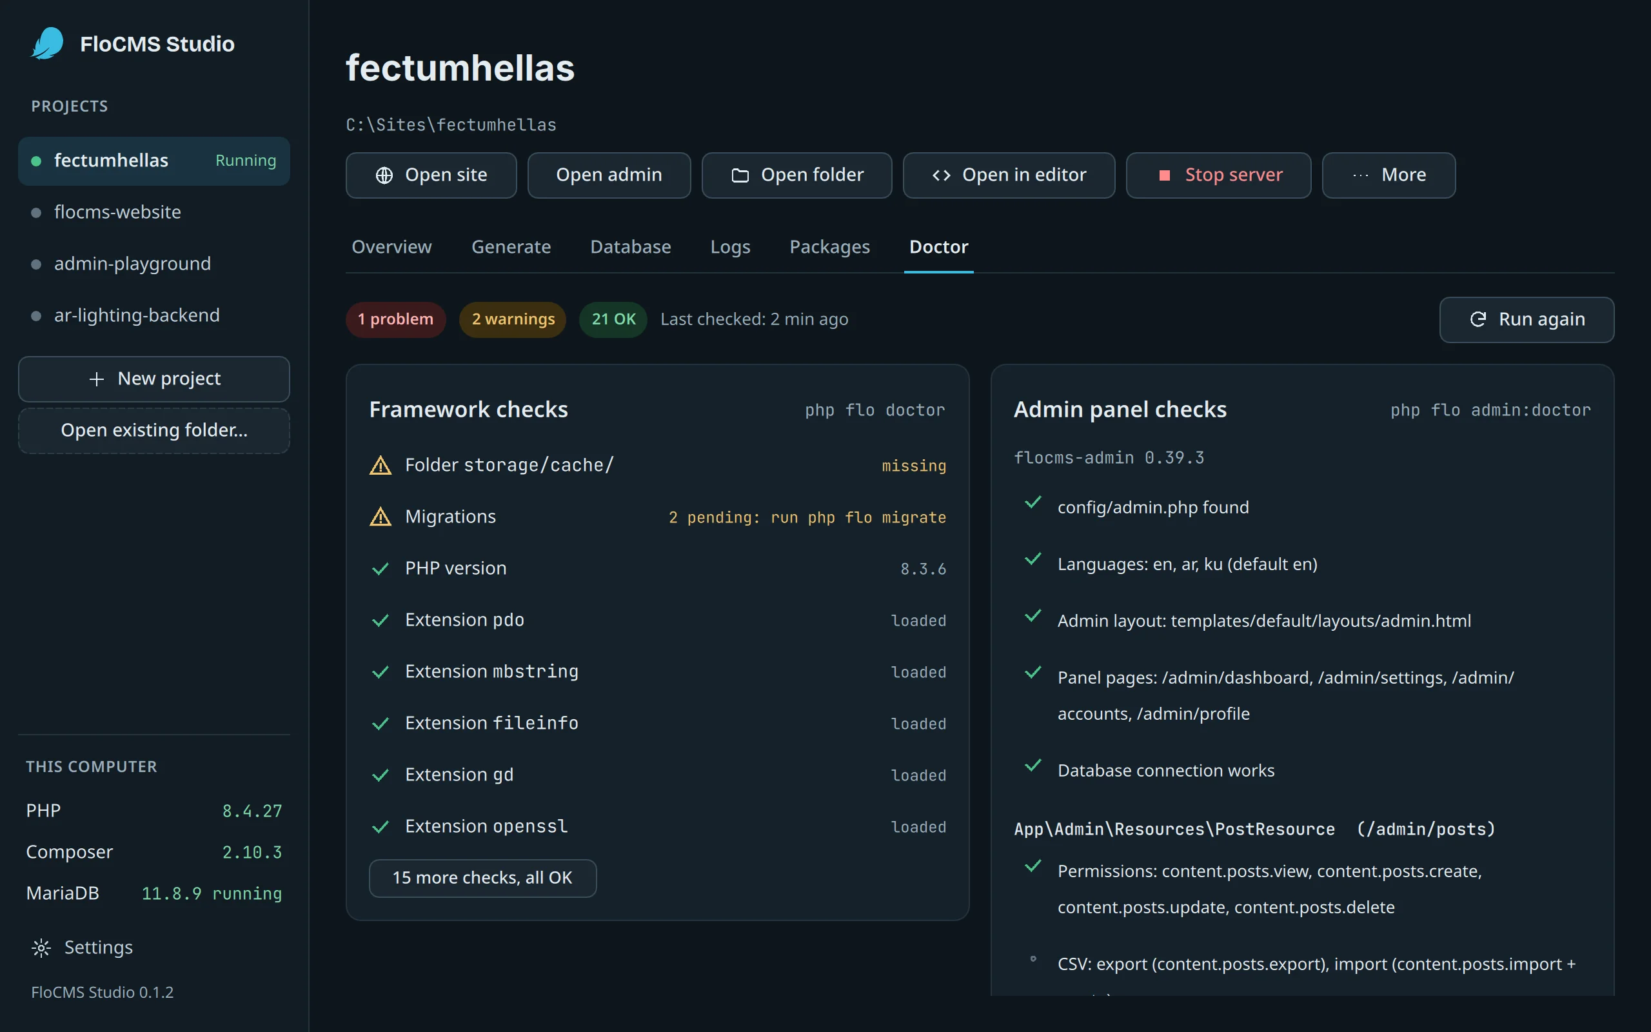Click the Settings gear icon
The width and height of the screenshot is (1651, 1032).
(41, 948)
